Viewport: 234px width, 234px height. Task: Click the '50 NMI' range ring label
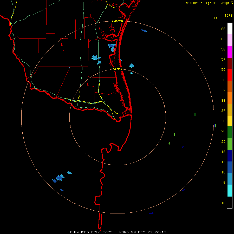click(x=118, y=69)
